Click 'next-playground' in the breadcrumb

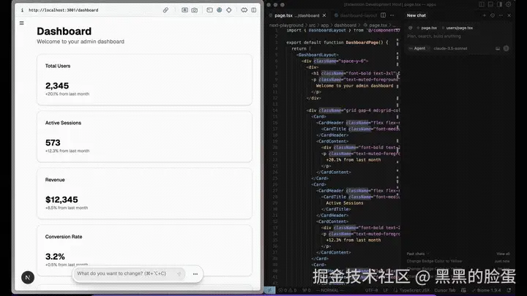pyautogui.click(x=286, y=25)
